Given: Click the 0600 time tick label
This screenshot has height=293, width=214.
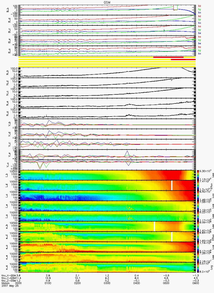Looking at the screenshot, I should 196,283.
